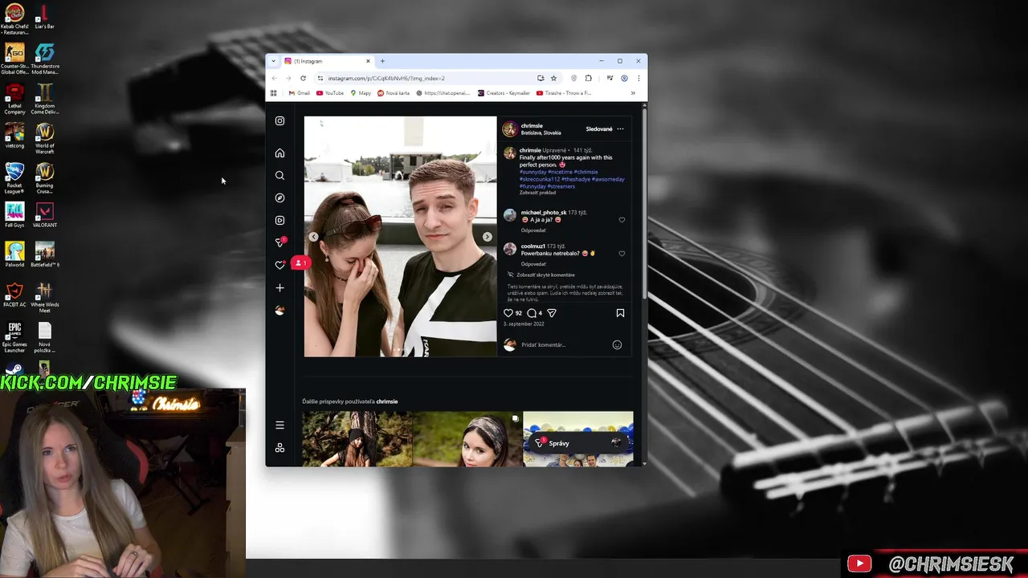This screenshot has width=1028, height=578.
Task: Click the Sledované following button
Action: click(x=599, y=129)
